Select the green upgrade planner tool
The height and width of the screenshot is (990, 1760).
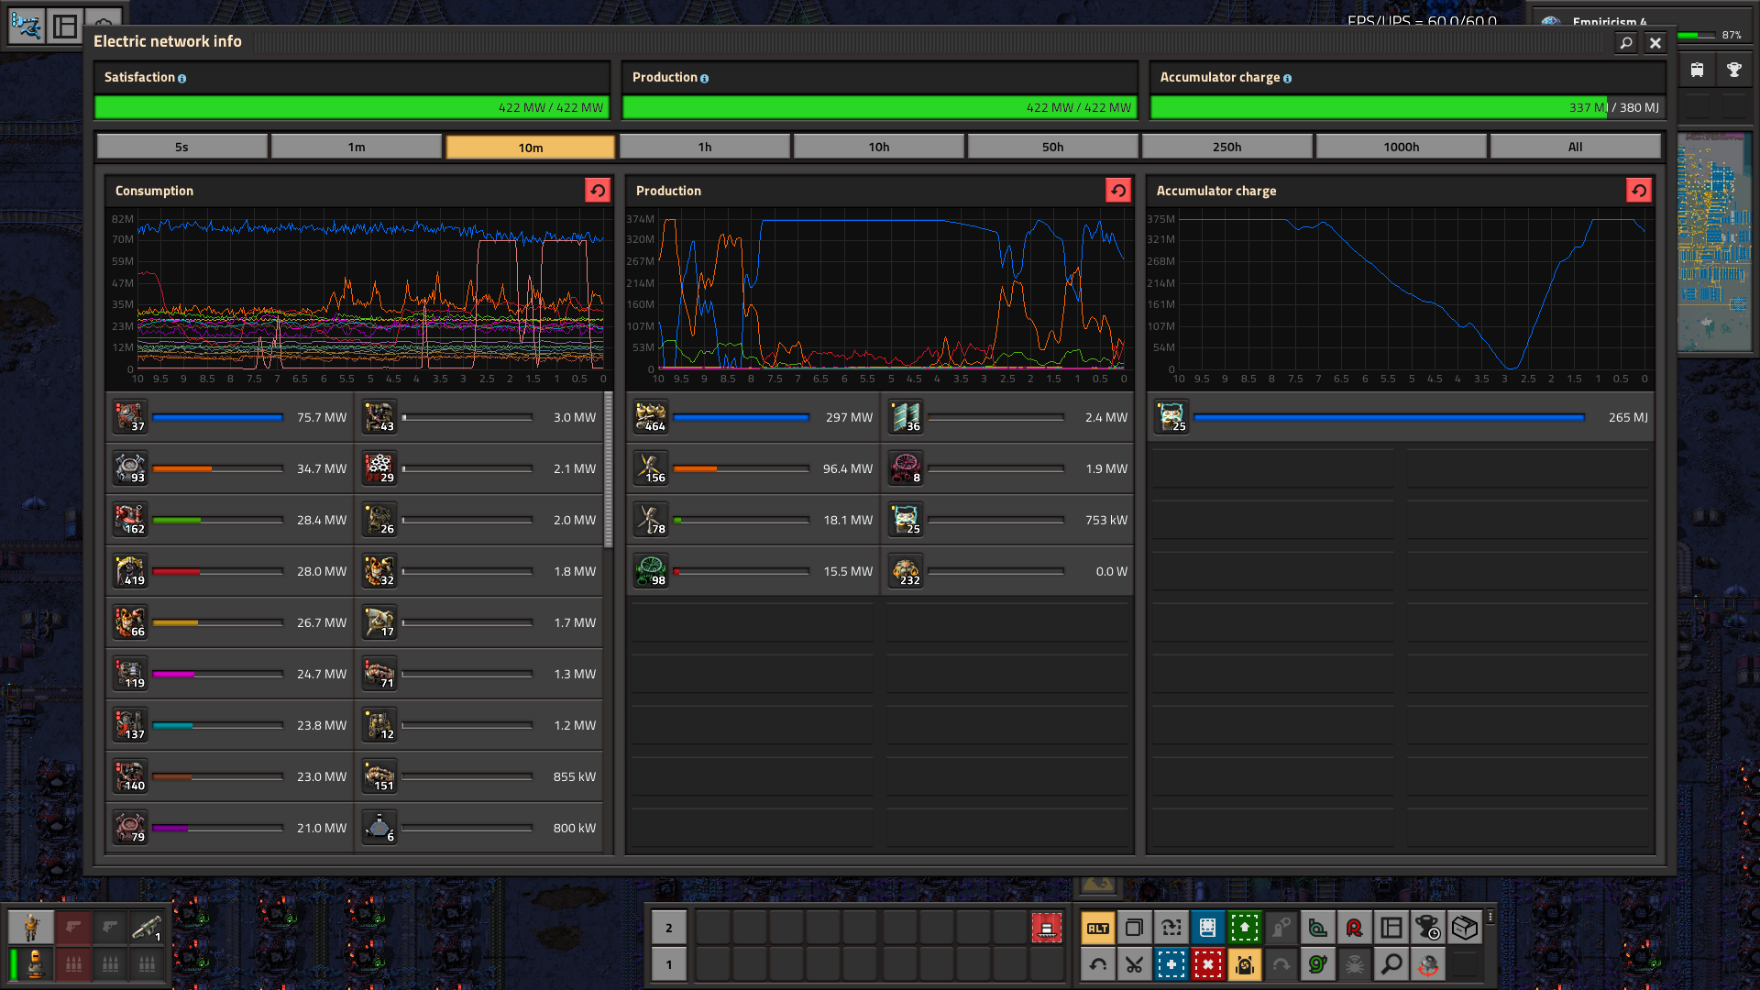tap(1244, 928)
